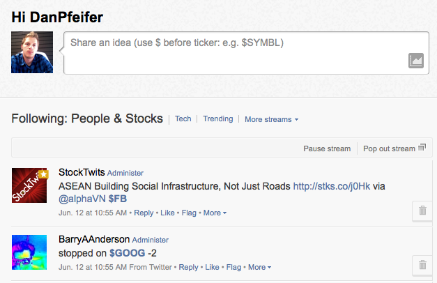Open More menu on StockTwits post
Image resolution: width=437 pixels, height=283 pixels.
tap(215, 213)
